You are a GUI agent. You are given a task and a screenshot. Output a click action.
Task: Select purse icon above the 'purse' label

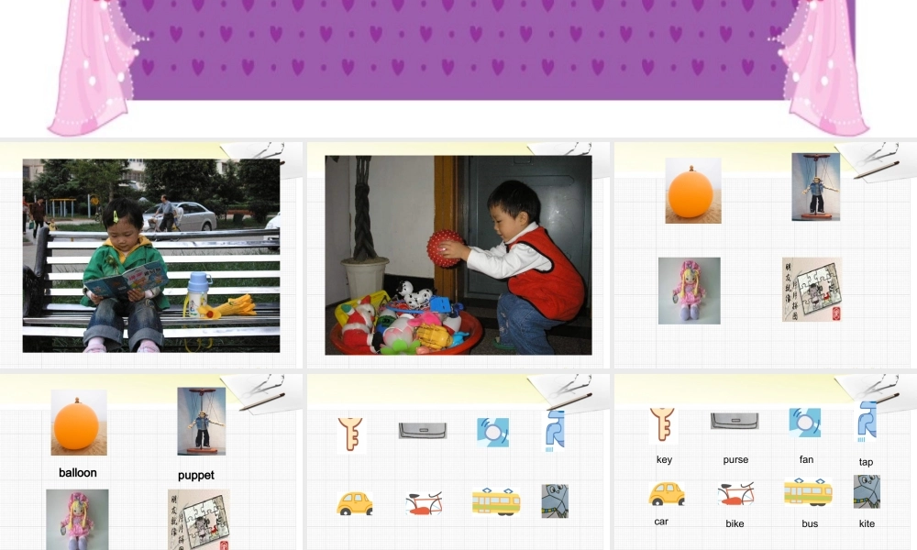(735, 421)
